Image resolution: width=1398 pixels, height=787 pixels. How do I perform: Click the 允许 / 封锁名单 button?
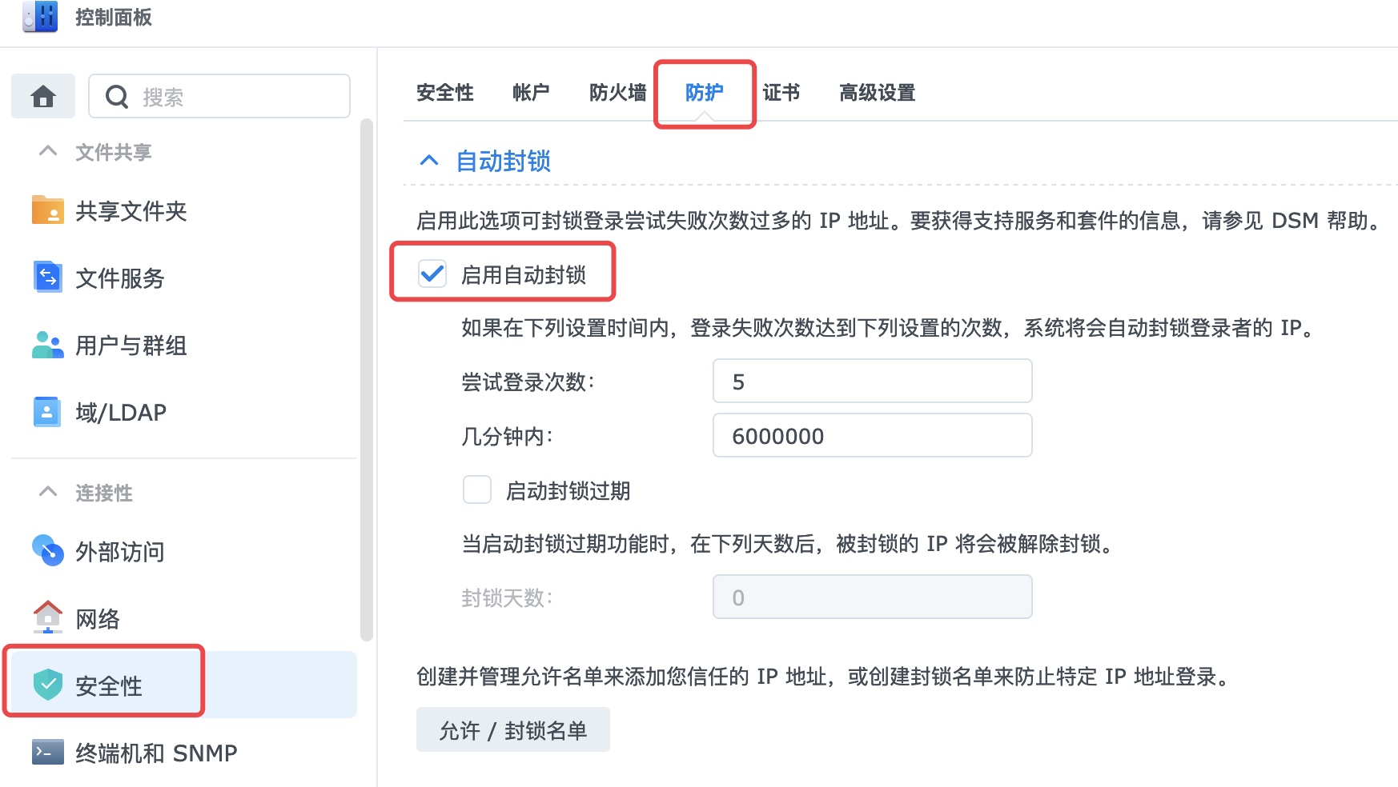(x=513, y=729)
